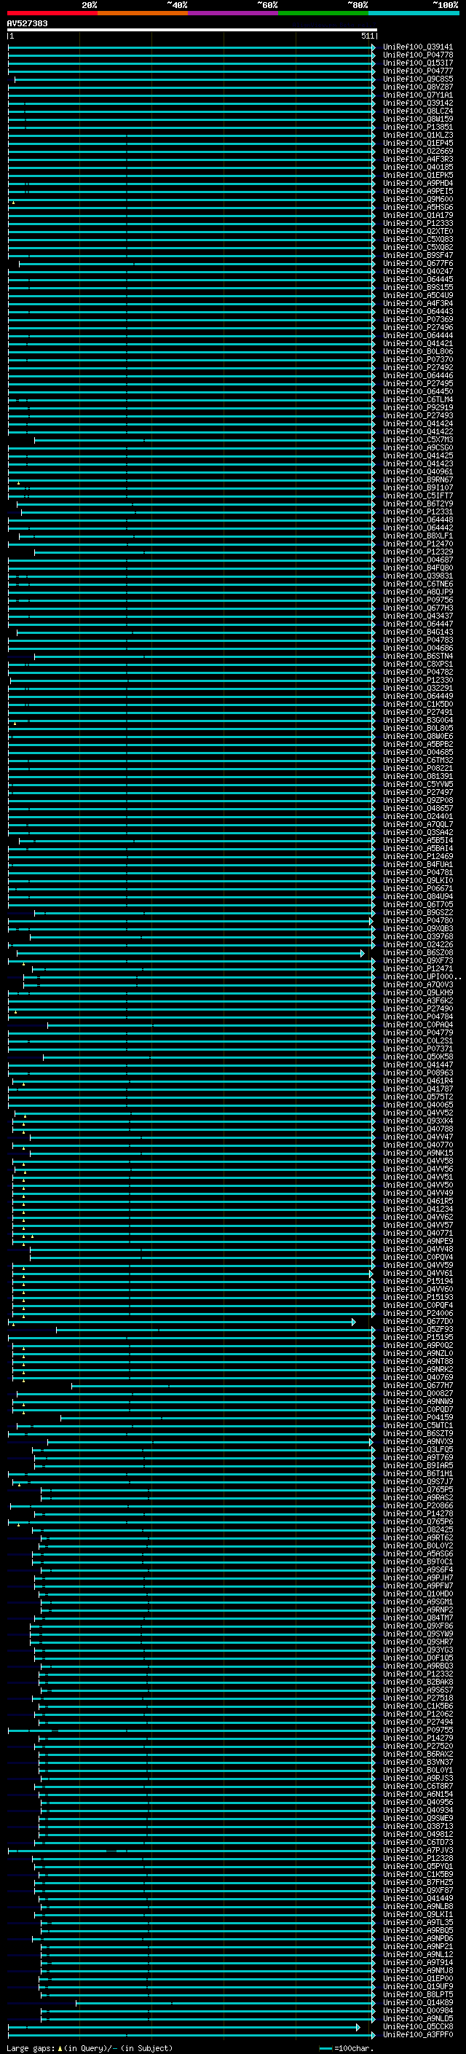The image size is (466, 2054).
Task: Select hit label UniRef100_Q677F6
Action: click(417, 263)
